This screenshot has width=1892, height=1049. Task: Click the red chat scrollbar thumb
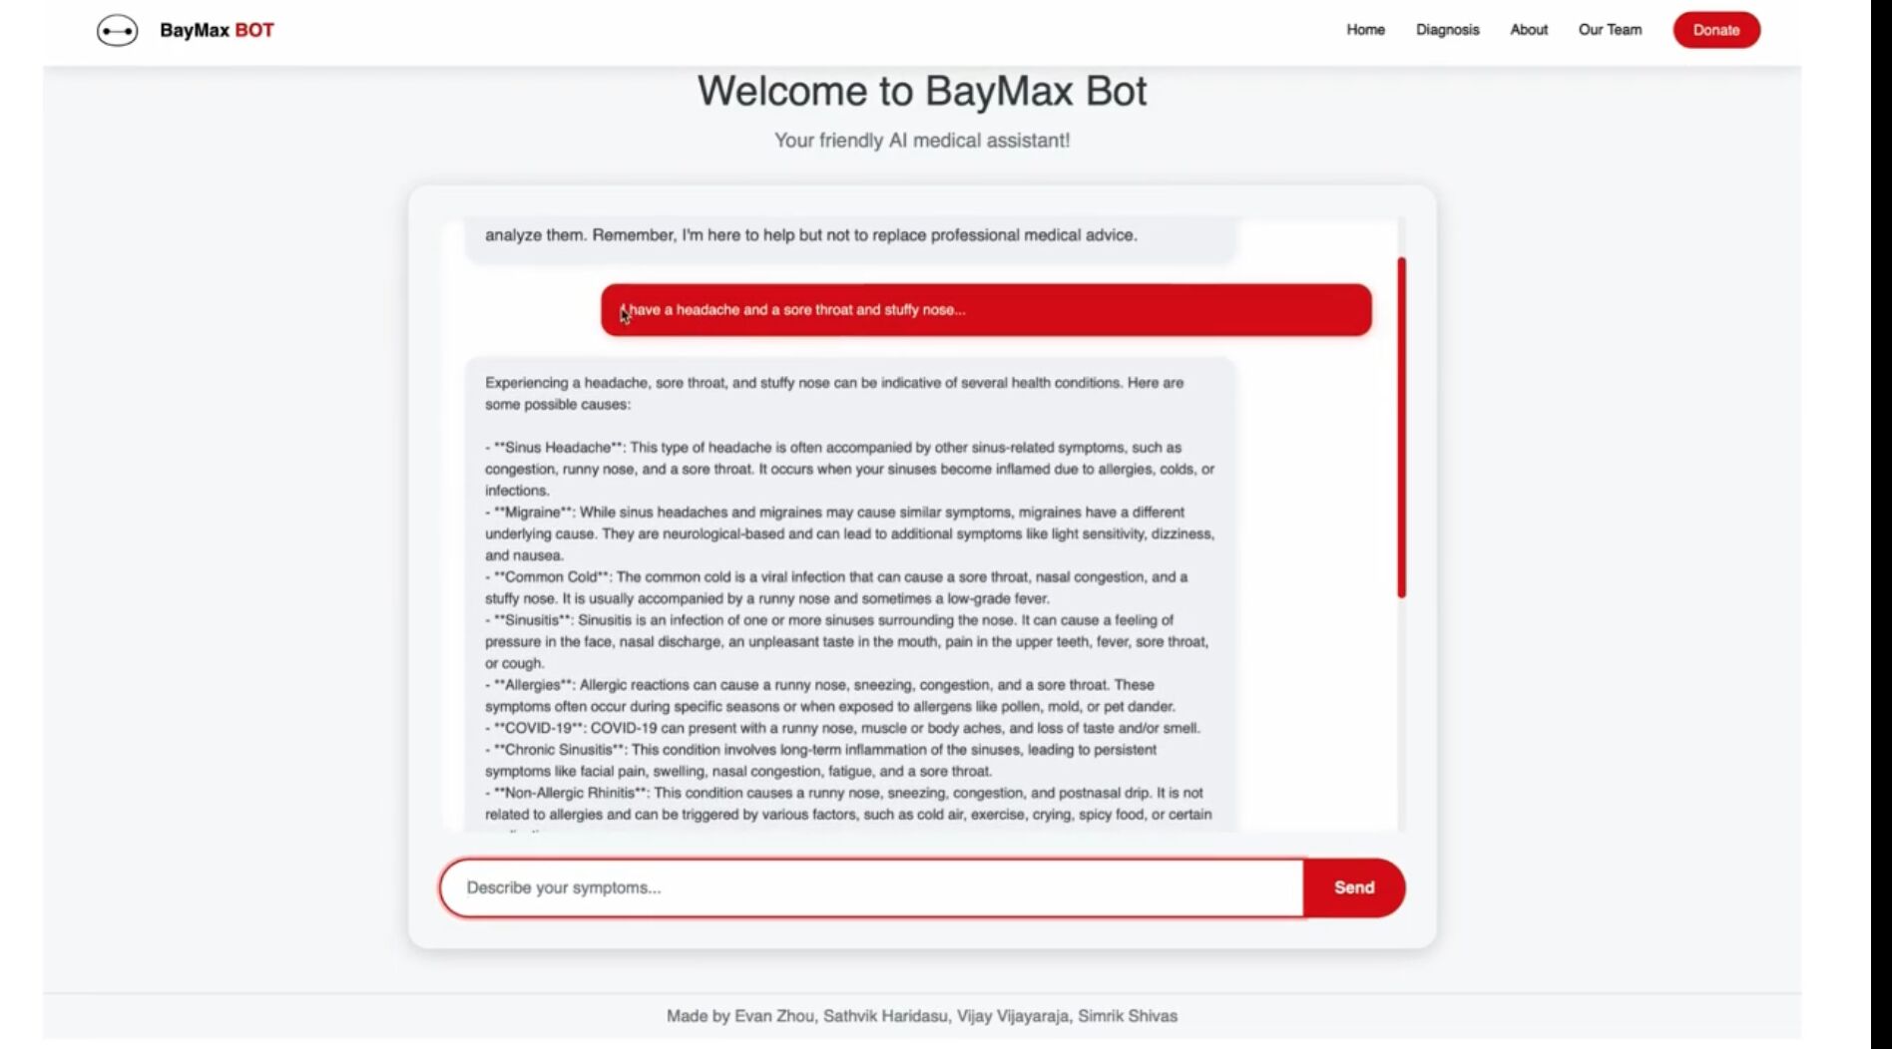1401,428
